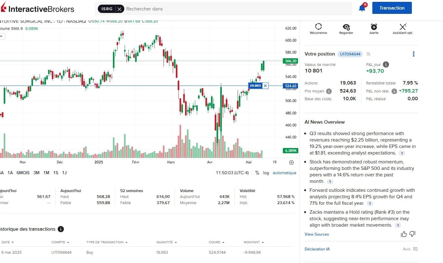Viewport: 443px width, 263px height.
Task: Sort transactions by QUANTITÉ column
Action: coord(166,242)
